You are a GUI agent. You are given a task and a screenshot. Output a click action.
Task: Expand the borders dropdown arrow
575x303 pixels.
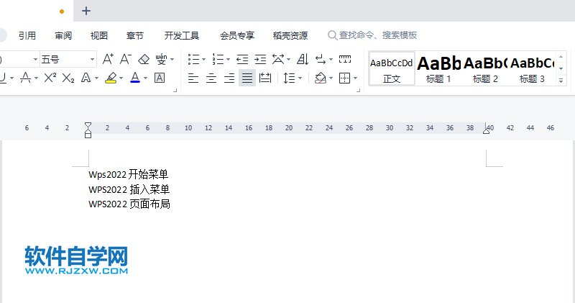355,78
